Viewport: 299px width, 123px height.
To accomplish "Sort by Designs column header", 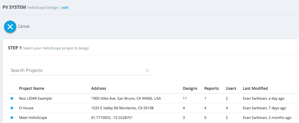I will (x=190, y=88).
